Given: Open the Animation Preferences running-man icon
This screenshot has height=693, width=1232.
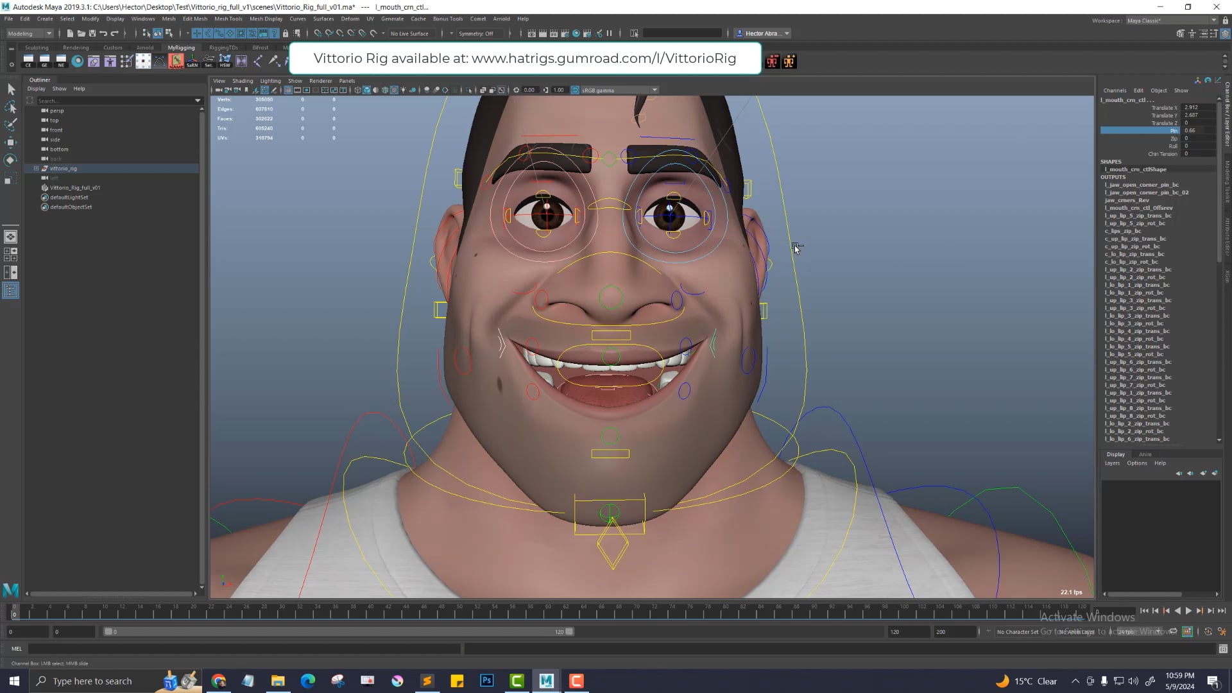Looking at the screenshot, I should [x=1222, y=632].
